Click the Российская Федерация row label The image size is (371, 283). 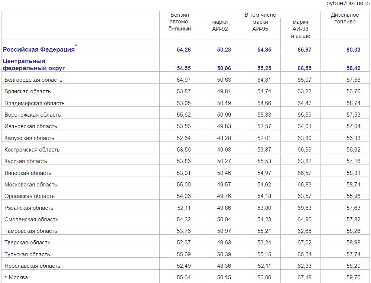(x=39, y=49)
